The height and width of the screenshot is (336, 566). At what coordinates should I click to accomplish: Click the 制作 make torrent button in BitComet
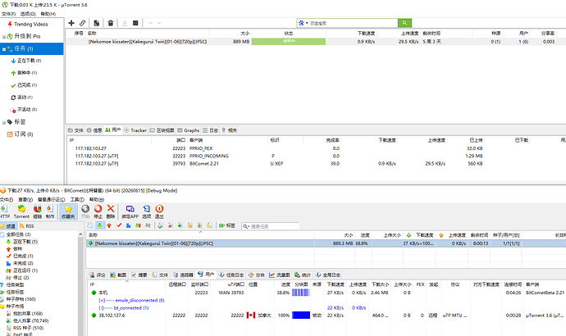tap(50, 211)
